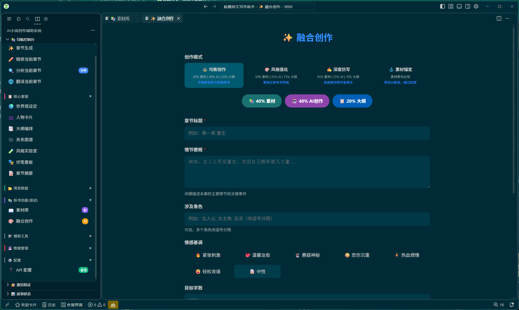Click the errors and warnings indicator
This screenshot has height=310, width=519.
pyautogui.click(x=97, y=305)
